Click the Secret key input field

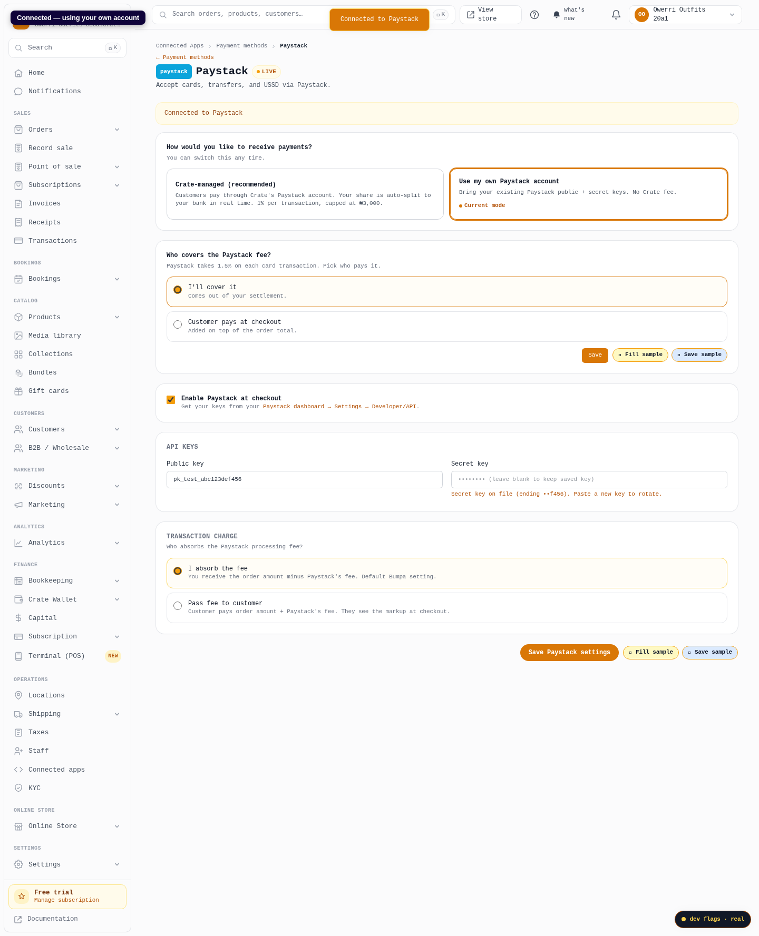coord(589,479)
